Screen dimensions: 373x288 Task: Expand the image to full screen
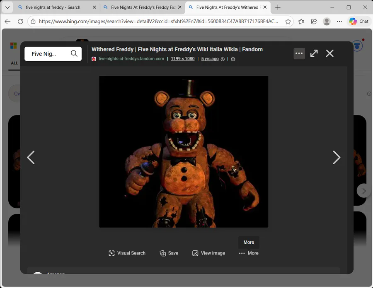click(314, 53)
